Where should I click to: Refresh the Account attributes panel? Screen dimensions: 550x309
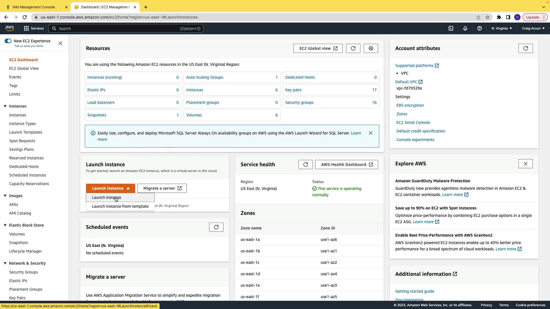(x=525, y=48)
